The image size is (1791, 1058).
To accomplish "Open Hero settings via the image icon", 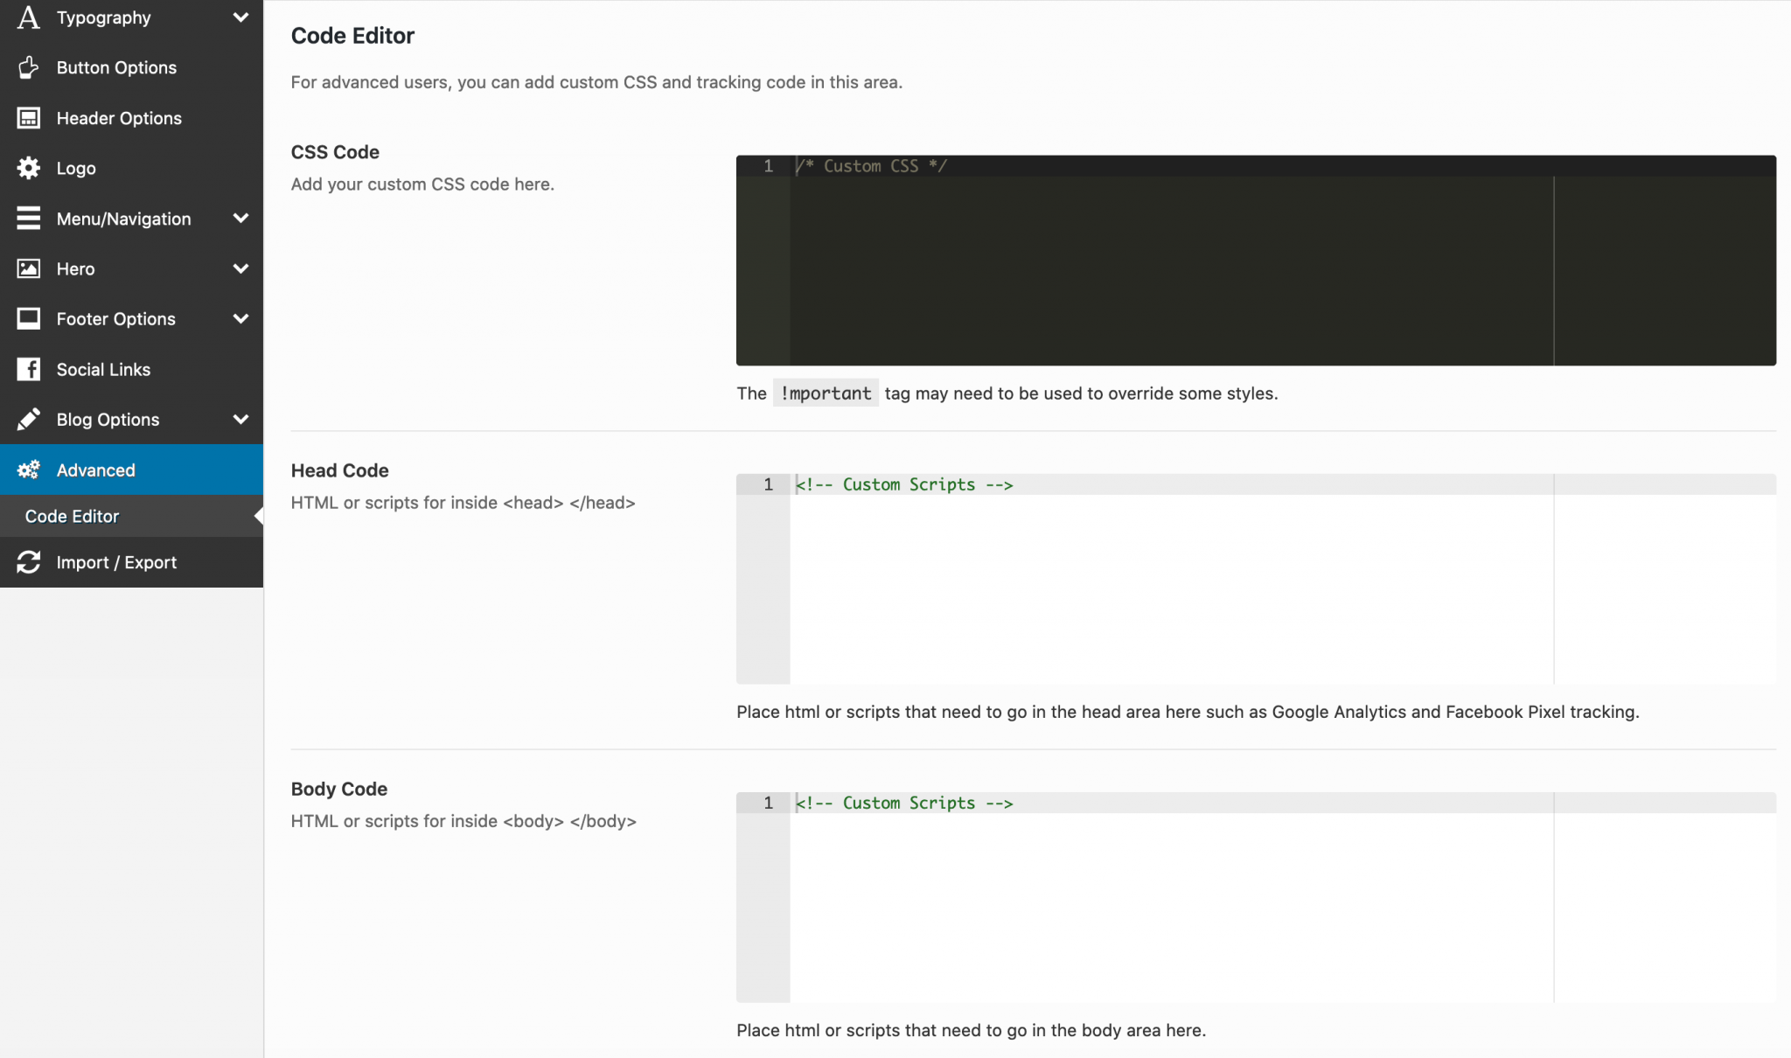I will click(28, 268).
